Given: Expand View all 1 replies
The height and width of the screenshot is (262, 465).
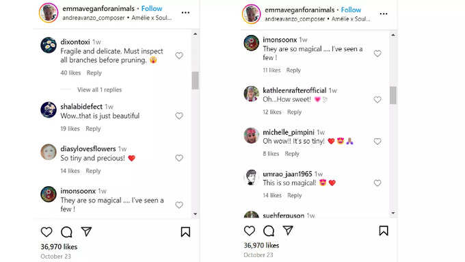Looking at the screenshot, I should (x=100, y=90).
